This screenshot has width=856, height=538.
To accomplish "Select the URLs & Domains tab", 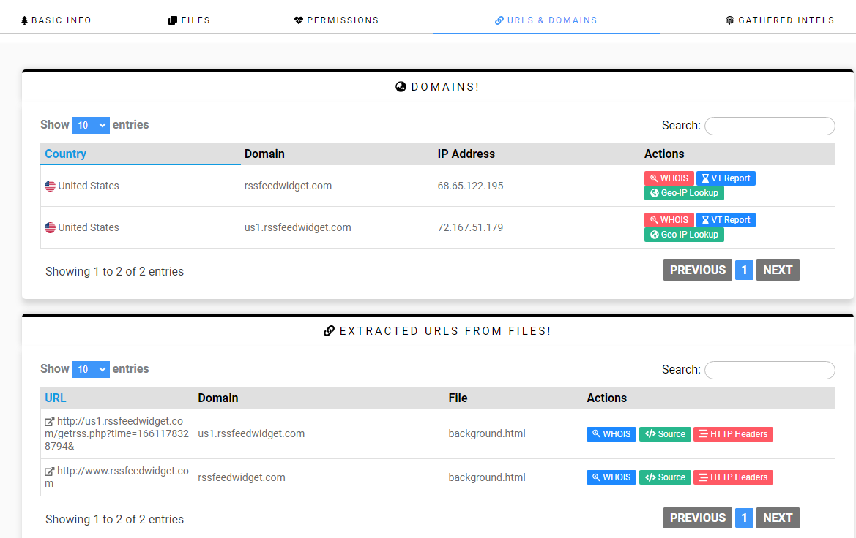I will [x=546, y=20].
